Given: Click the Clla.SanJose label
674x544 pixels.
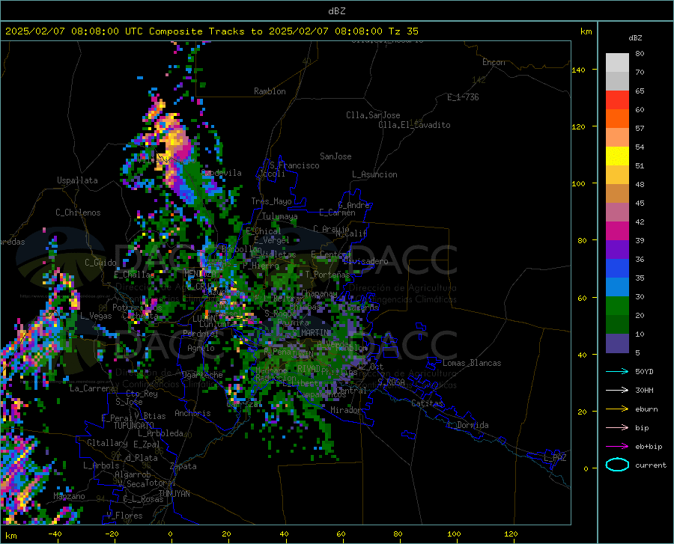Looking at the screenshot, I should (373, 115).
